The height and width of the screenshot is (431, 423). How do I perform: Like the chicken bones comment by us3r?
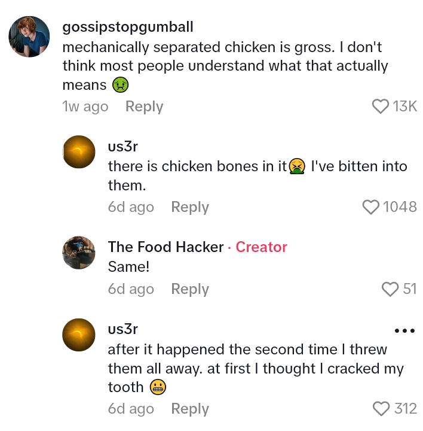click(371, 208)
